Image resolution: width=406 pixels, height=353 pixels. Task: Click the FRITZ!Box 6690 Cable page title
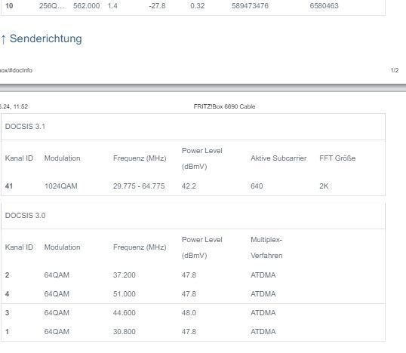[x=224, y=106]
